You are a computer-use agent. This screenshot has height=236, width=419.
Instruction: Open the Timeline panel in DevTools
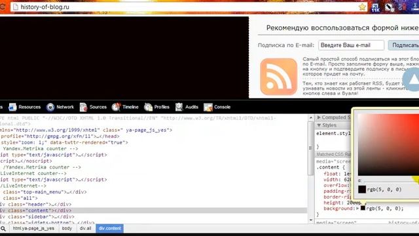tap(125, 107)
